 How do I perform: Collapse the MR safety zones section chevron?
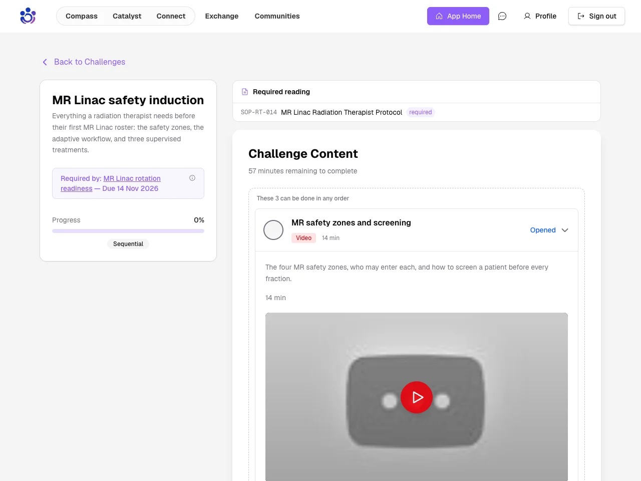pos(565,230)
